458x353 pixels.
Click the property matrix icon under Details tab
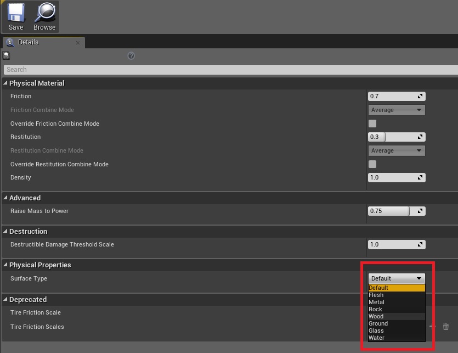(x=6, y=55)
